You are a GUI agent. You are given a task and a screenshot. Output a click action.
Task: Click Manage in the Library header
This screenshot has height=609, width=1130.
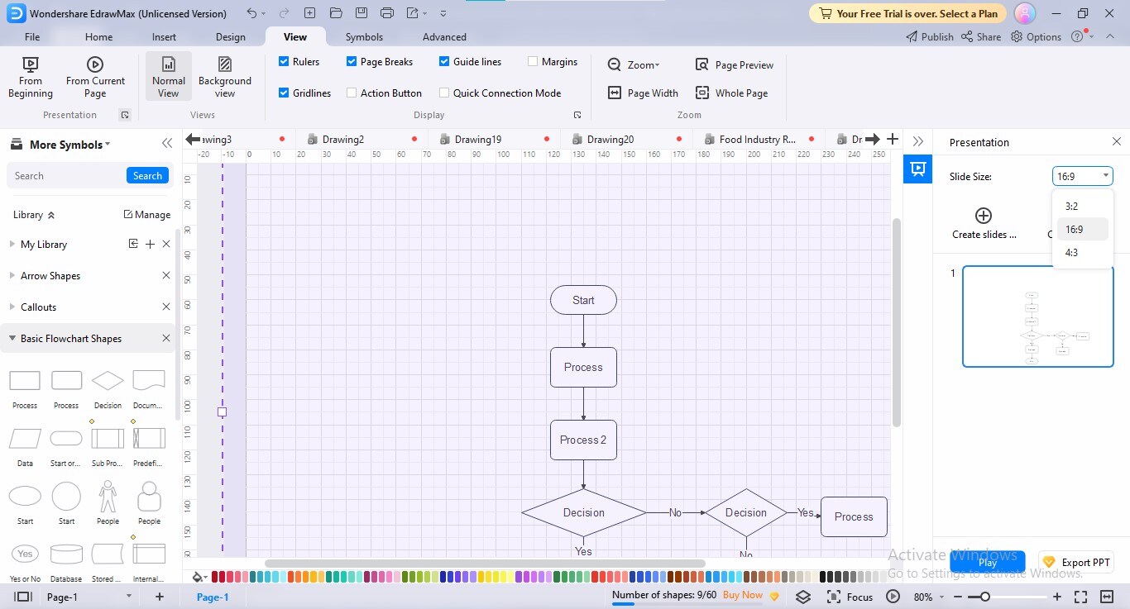pyautogui.click(x=147, y=215)
